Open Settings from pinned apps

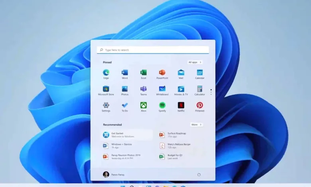(x=106, y=105)
